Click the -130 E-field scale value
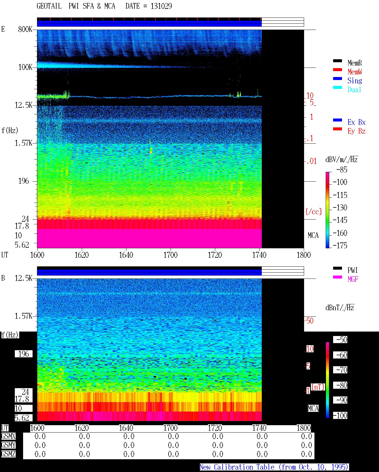 click(x=340, y=208)
